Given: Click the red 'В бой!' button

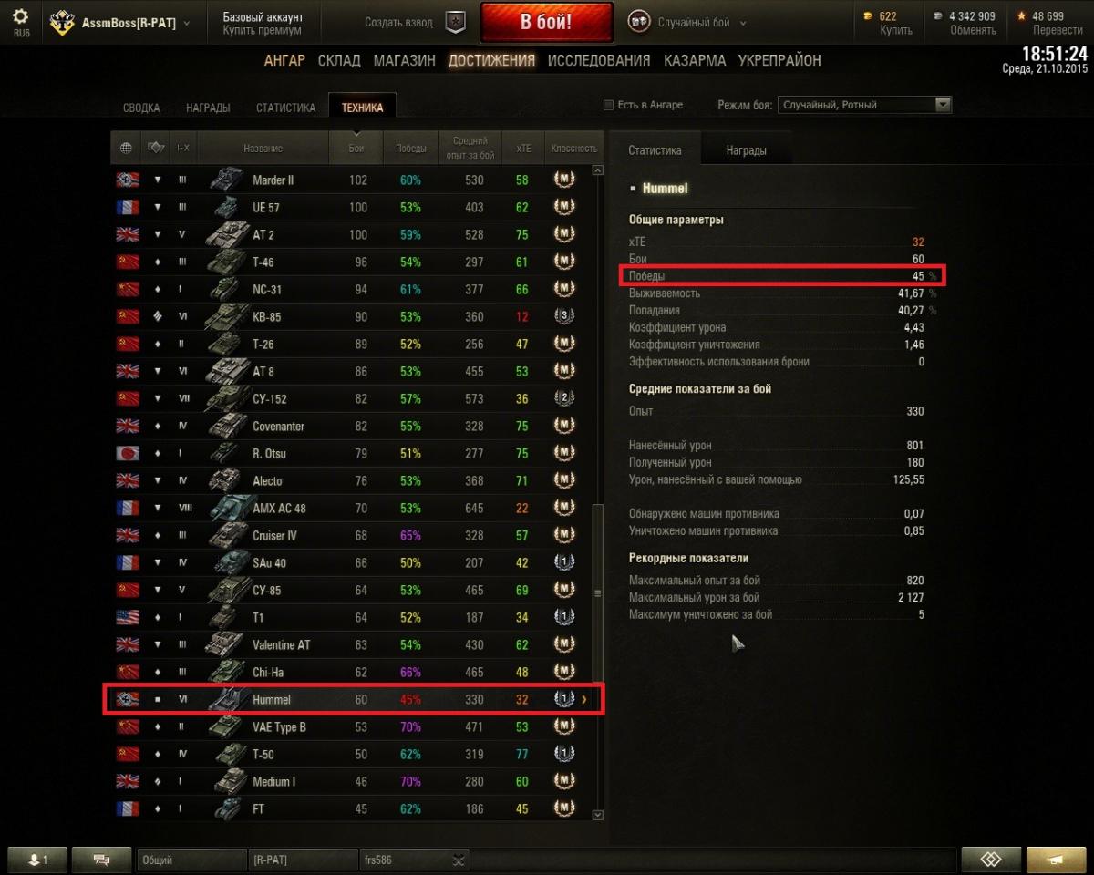Looking at the screenshot, I should [x=546, y=23].
